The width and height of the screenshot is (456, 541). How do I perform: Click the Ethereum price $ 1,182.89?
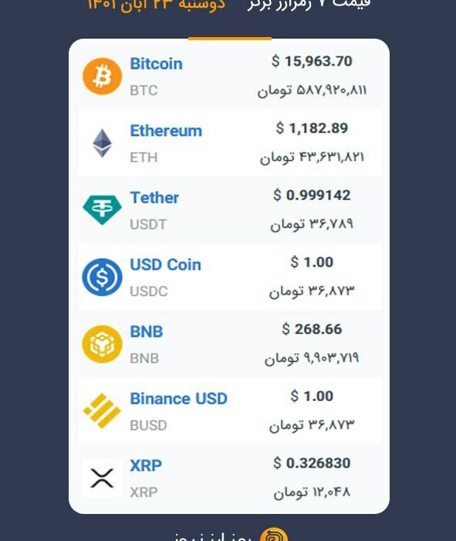[x=312, y=128]
